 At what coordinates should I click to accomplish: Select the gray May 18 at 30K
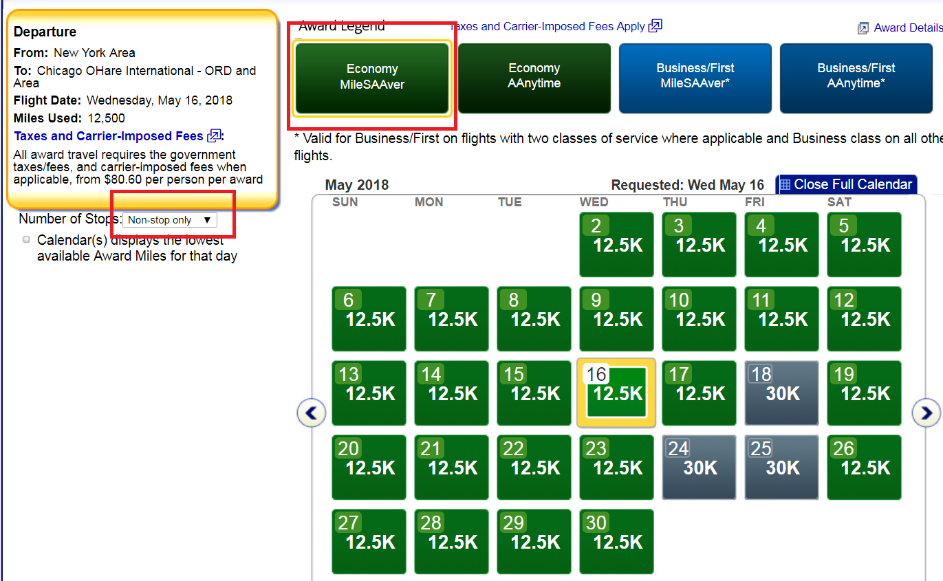click(782, 393)
